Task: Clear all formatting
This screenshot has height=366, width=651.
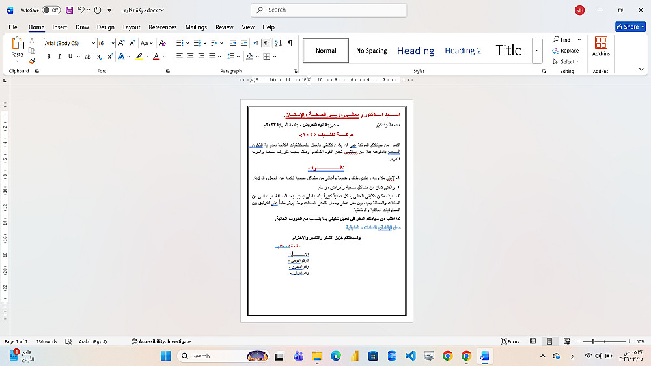Action: [x=163, y=43]
